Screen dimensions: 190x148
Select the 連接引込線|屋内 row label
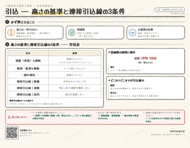28,94
